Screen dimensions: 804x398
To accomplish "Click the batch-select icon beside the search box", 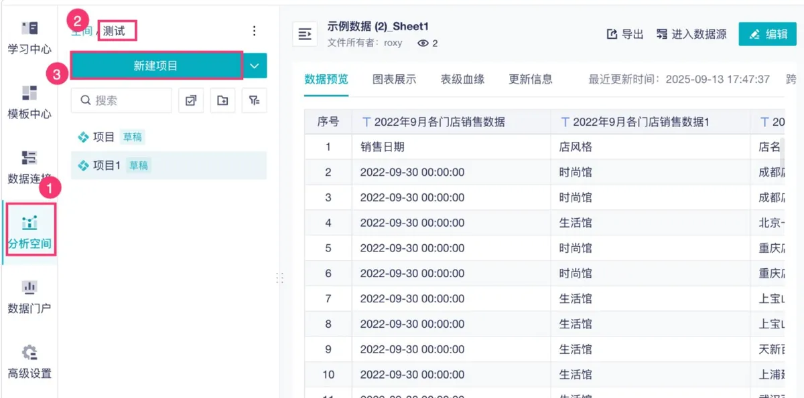I will (191, 100).
